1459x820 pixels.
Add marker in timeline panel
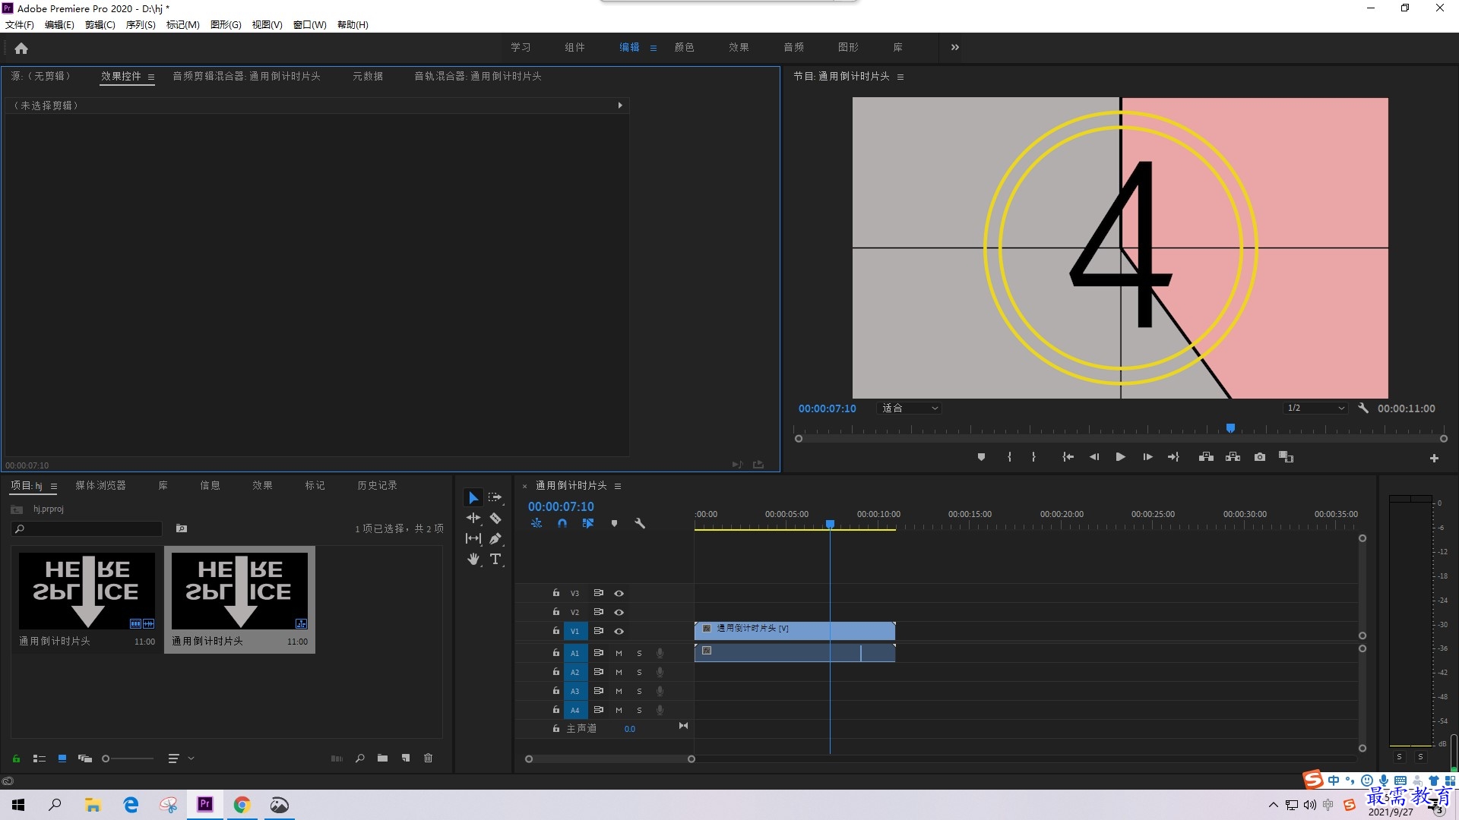pos(614,523)
